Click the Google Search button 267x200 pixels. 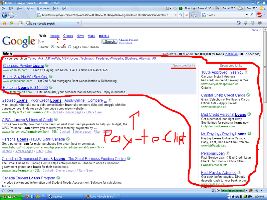[110, 41]
